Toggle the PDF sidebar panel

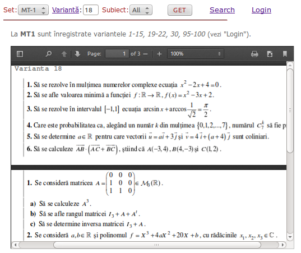pos(20,54)
